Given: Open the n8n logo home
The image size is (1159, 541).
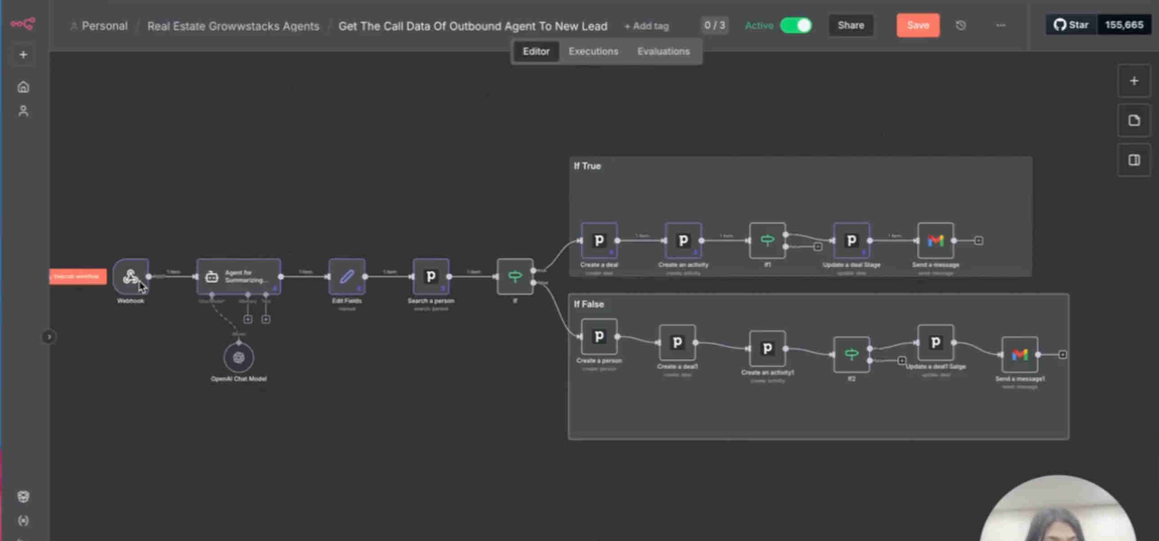Looking at the screenshot, I should [x=23, y=23].
